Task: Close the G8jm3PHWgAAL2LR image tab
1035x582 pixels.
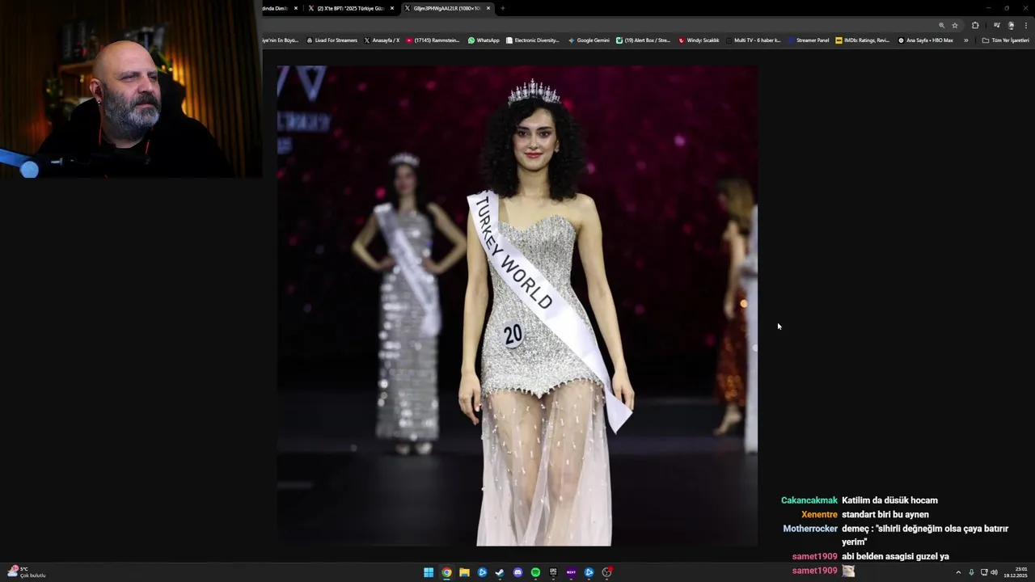Action: point(488,8)
